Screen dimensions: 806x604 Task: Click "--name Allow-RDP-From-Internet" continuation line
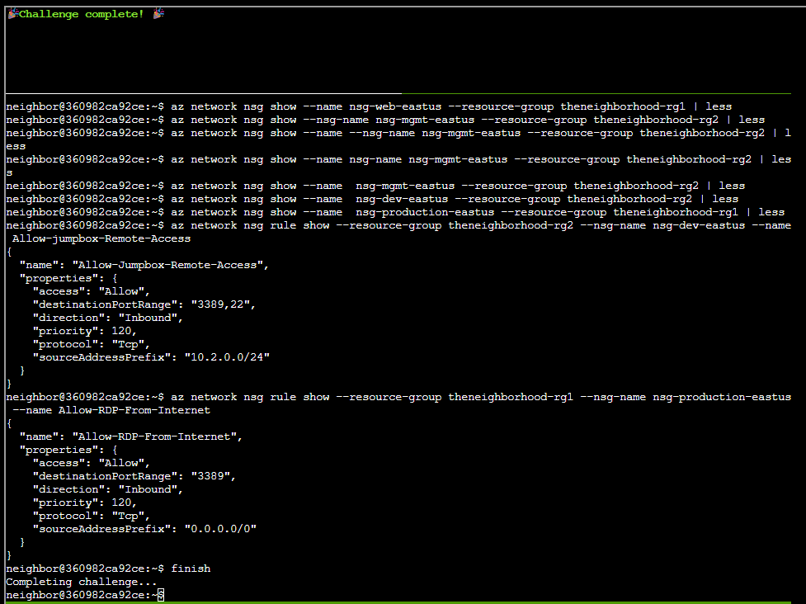[x=111, y=410]
